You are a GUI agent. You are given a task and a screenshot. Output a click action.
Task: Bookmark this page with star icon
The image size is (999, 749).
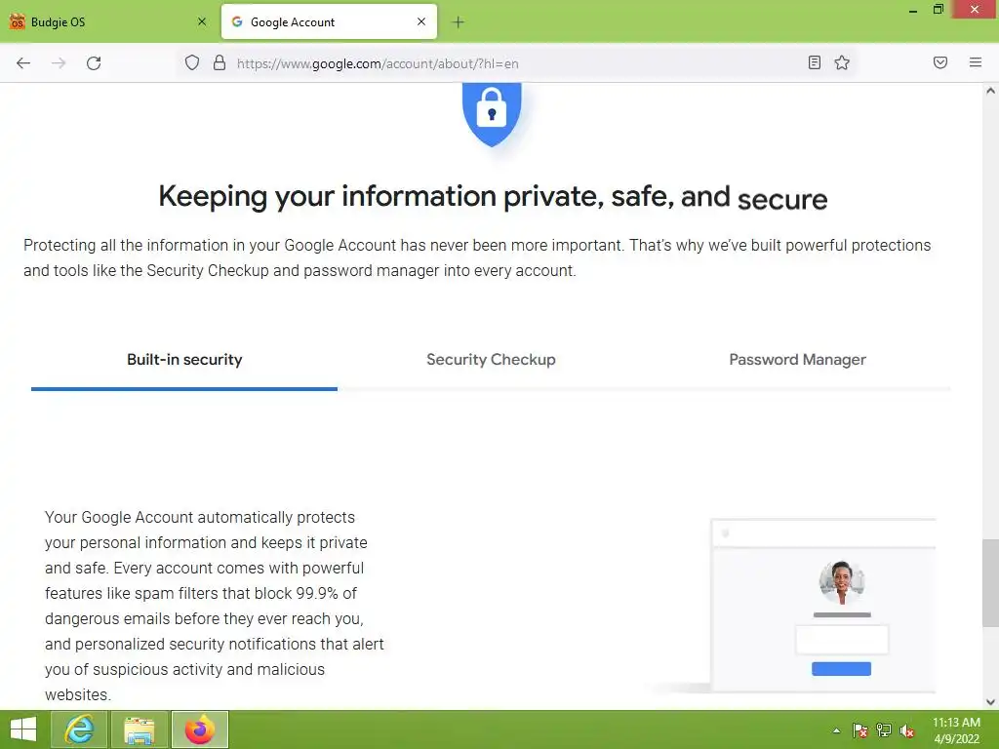pyautogui.click(x=842, y=63)
